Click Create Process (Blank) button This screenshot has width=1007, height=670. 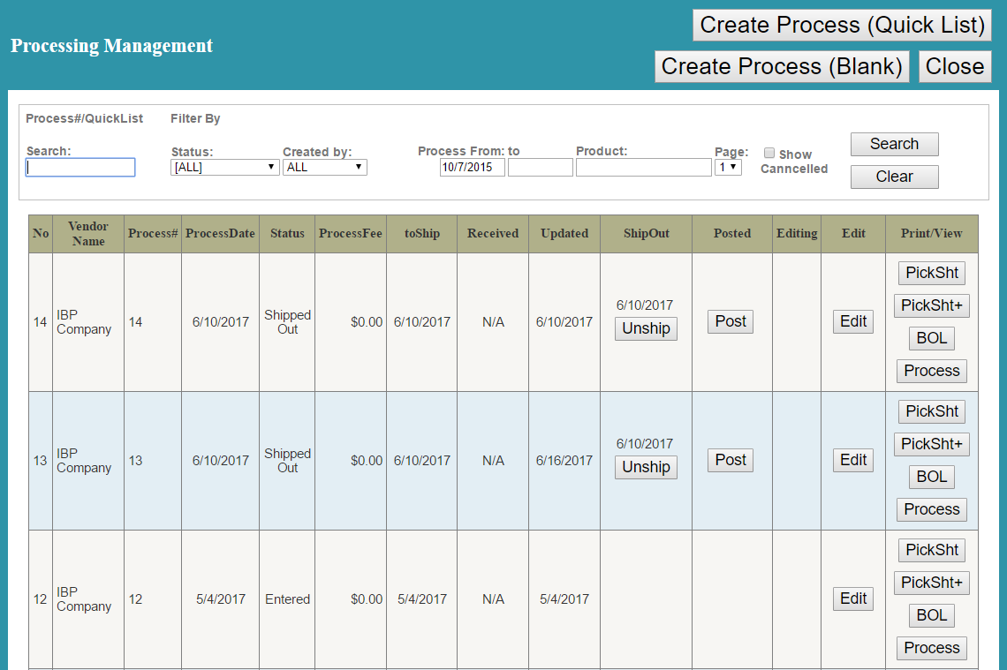pos(782,67)
